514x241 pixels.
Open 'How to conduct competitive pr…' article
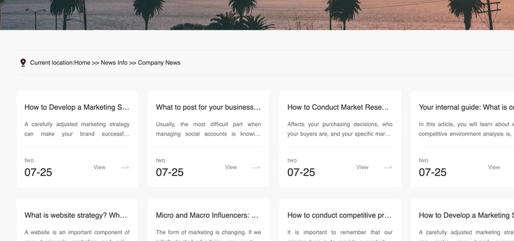pyautogui.click(x=340, y=215)
